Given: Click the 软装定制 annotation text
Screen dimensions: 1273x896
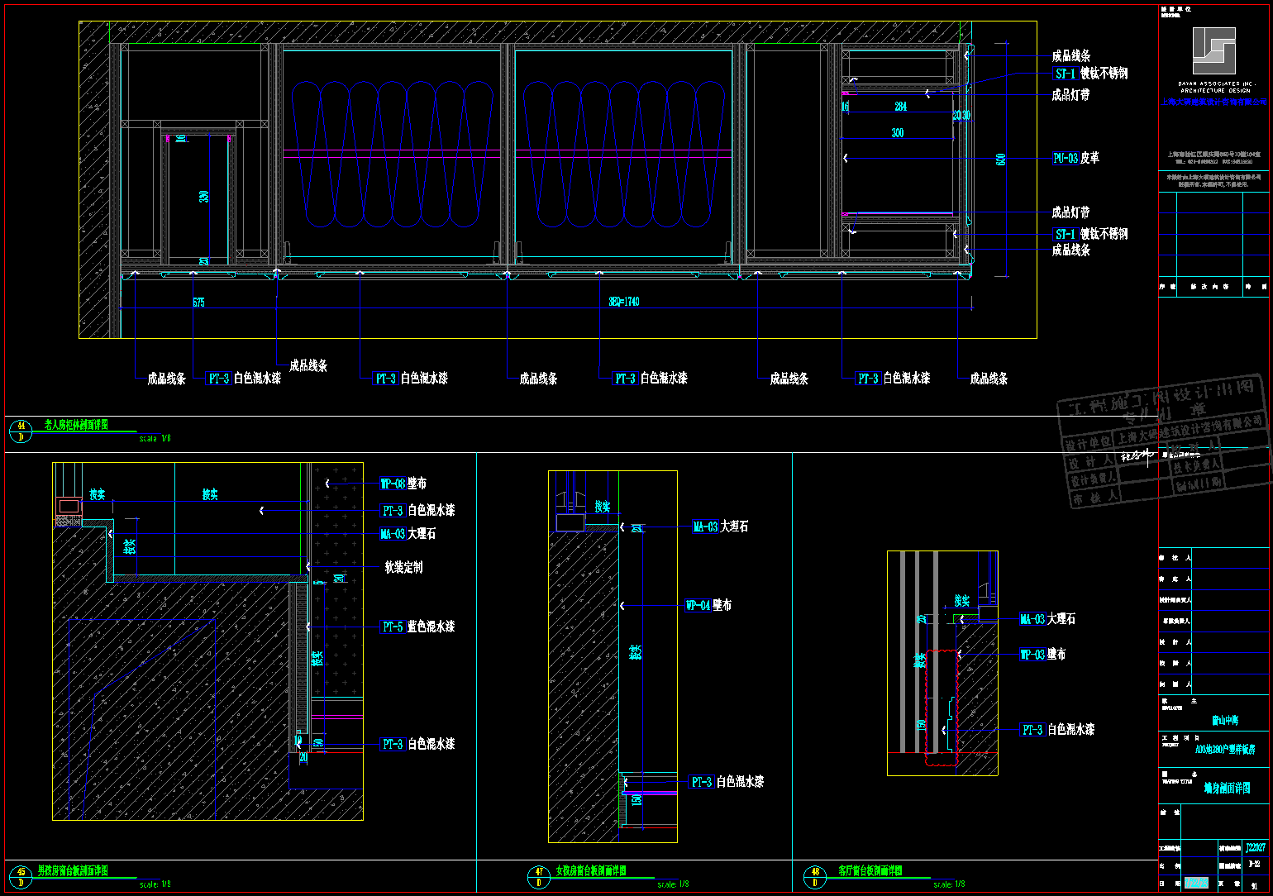Looking at the screenshot, I should (403, 567).
